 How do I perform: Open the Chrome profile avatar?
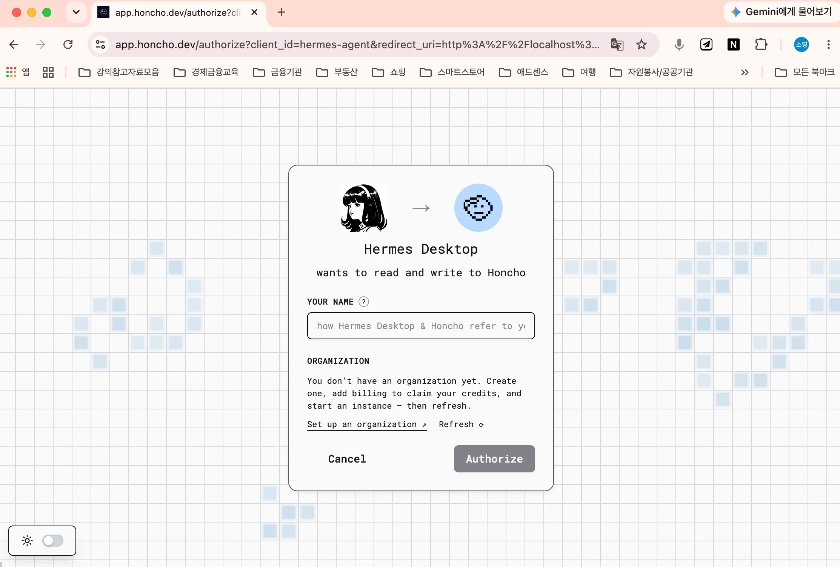coord(801,44)
